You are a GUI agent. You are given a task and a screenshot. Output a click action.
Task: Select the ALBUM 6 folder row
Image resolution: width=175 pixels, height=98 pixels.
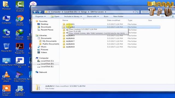pyautogui.click(x=111, y=38)
